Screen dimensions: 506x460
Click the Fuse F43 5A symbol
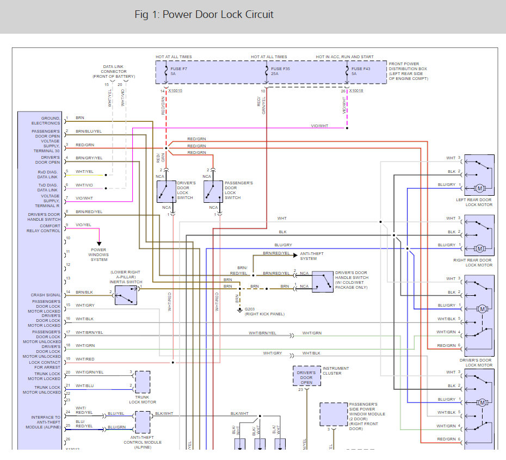[347, 72]
